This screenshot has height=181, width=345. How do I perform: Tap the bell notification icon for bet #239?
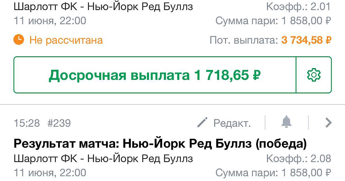pyautogui.click(x=286, y=123)
